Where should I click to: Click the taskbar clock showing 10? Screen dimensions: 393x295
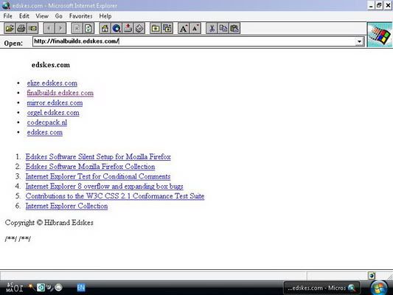pos(15,288)
